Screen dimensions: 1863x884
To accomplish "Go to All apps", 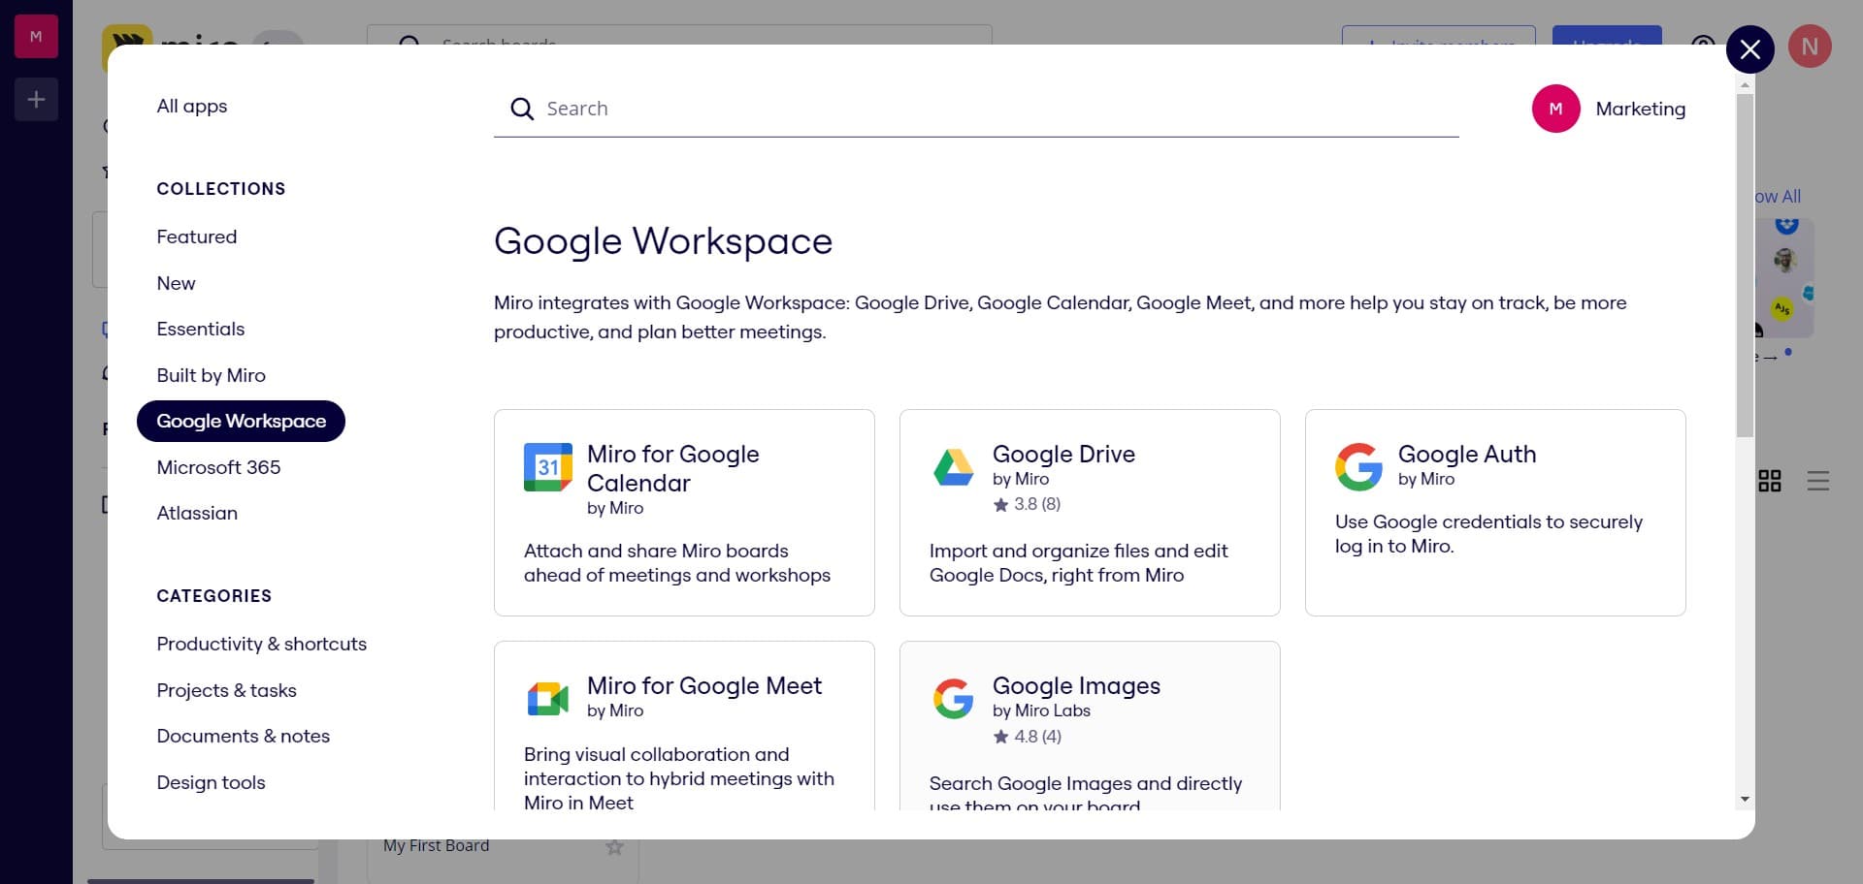I will (192, 106).
